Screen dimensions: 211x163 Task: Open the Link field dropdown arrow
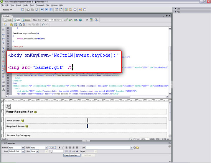click(x=132, y=148)
